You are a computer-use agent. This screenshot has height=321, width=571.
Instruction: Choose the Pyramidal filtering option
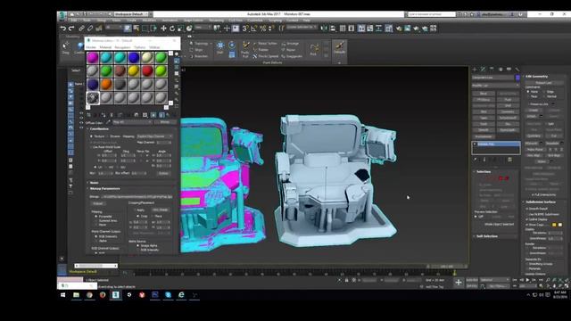pyautogui.click(x=96, y=216)
